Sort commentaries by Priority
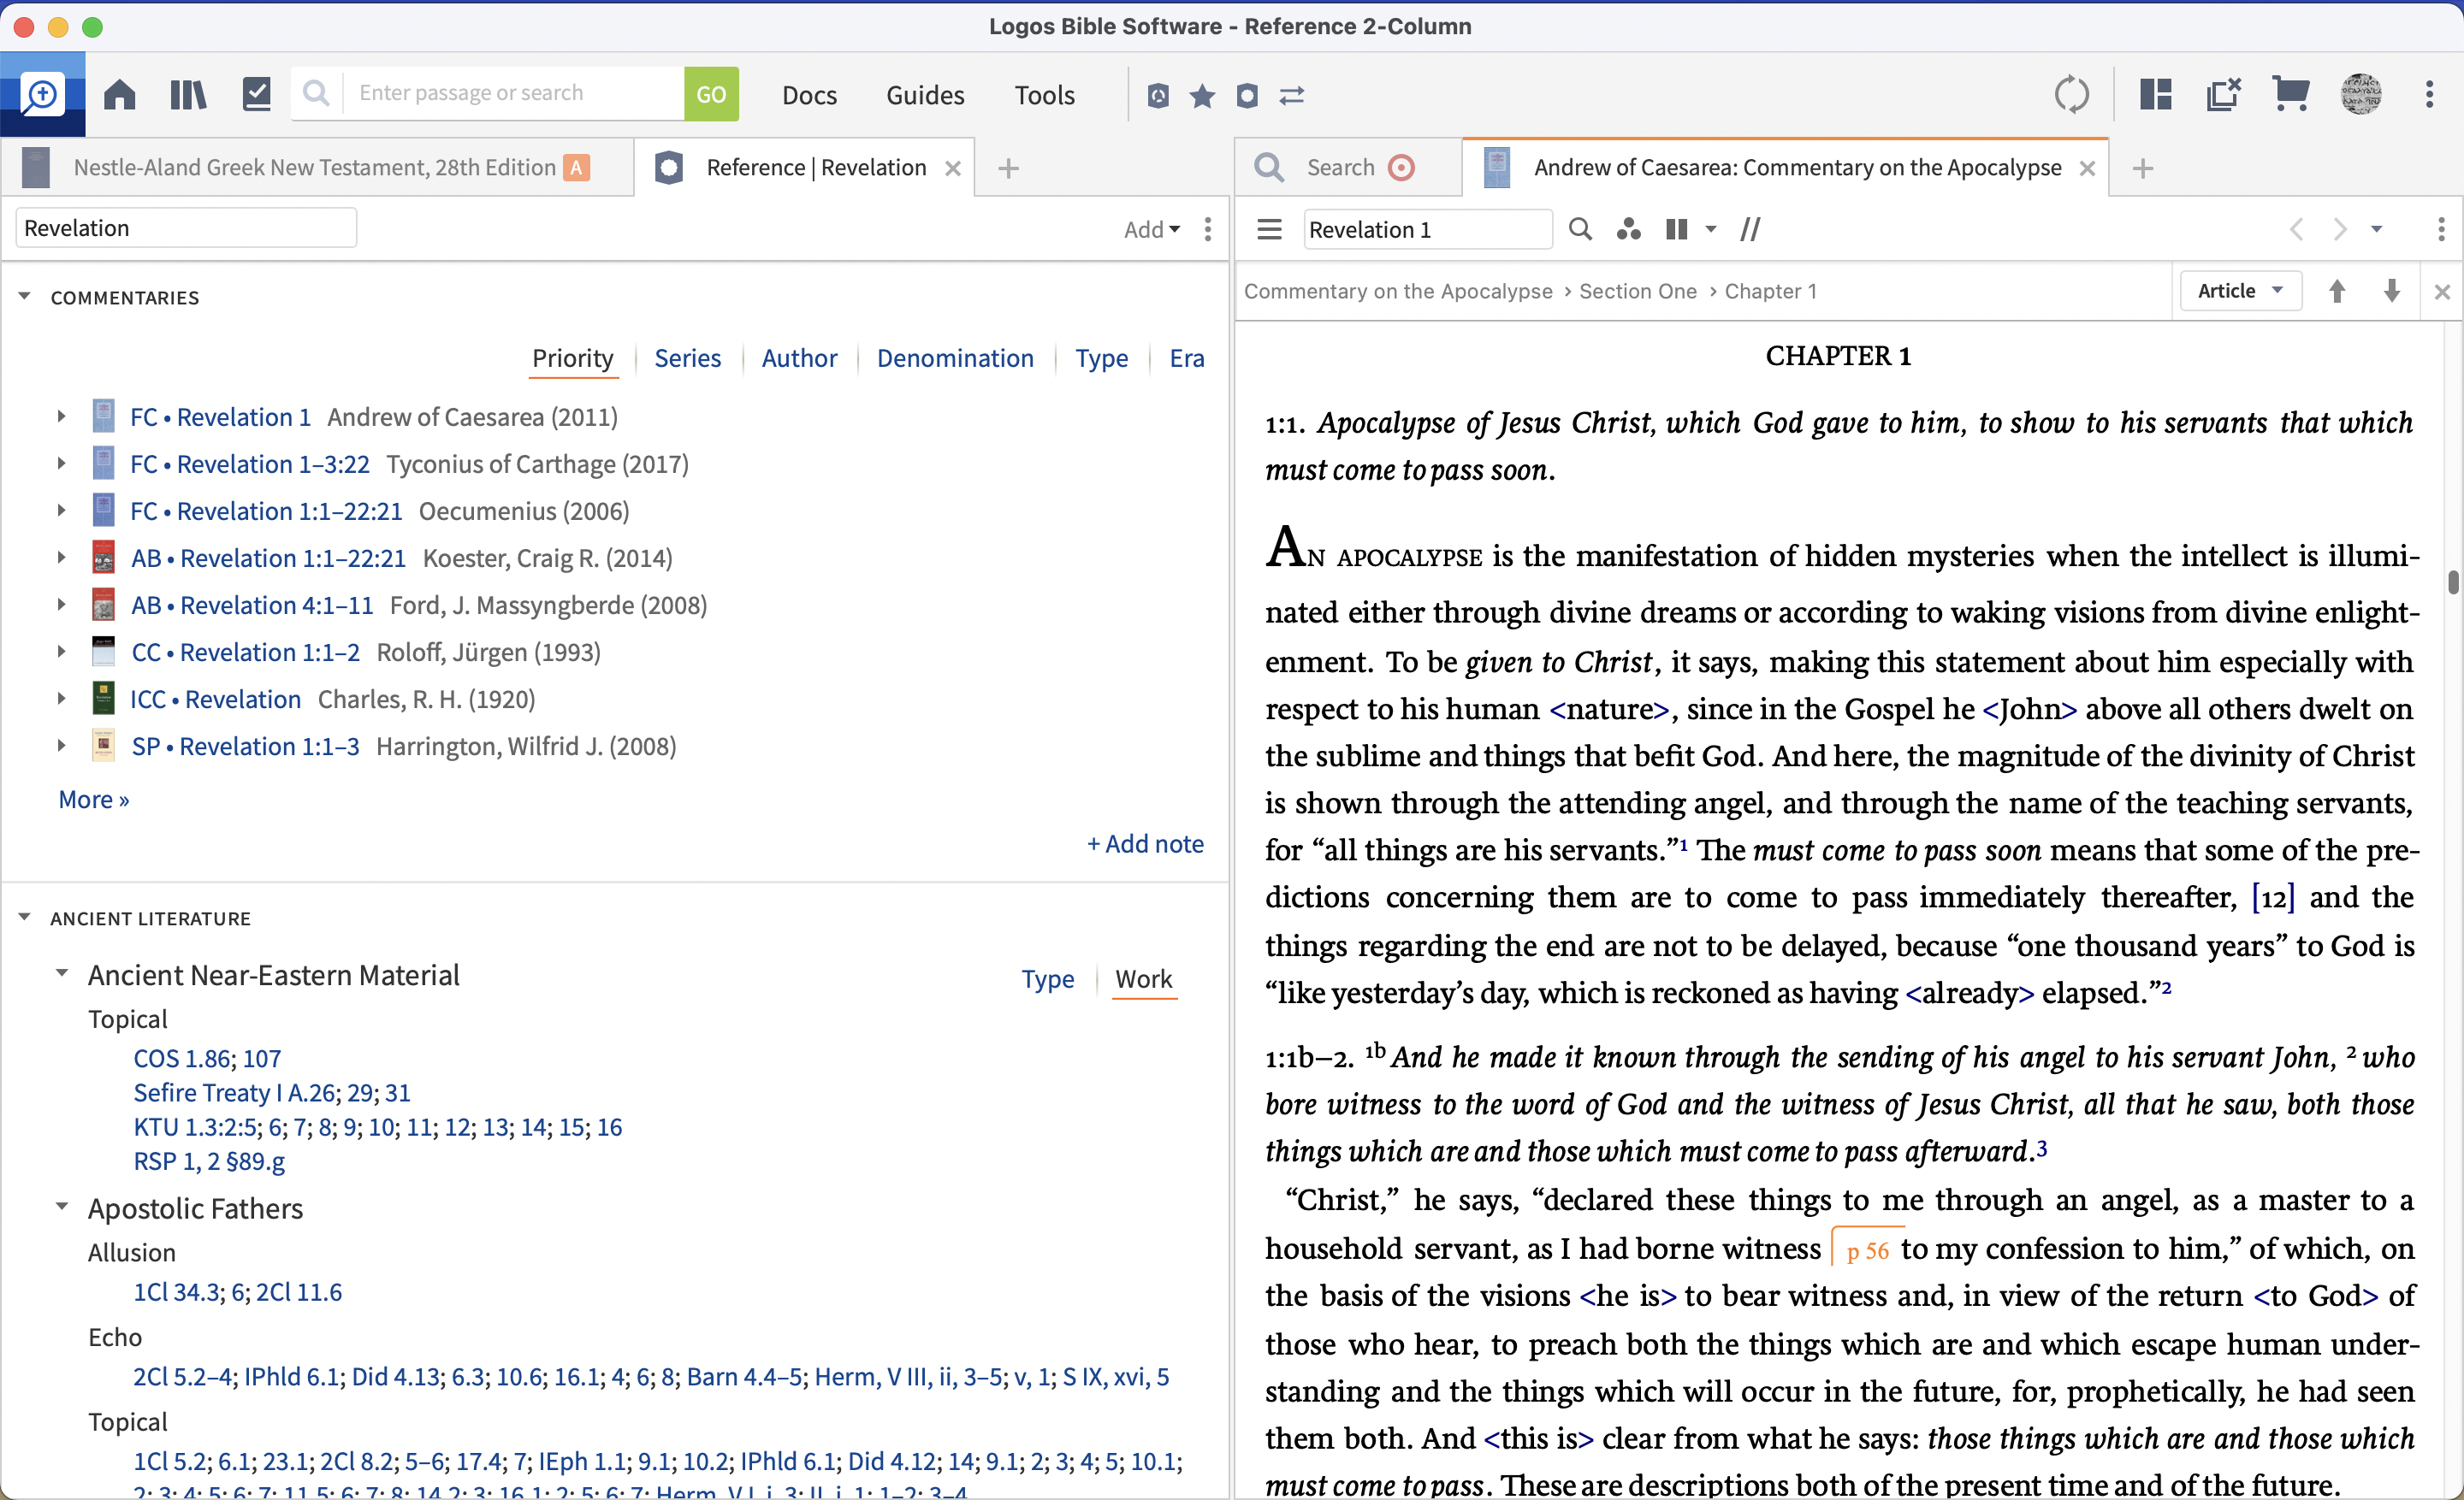This screenshot has height=1500, width=2464. click(x=572, y=357)
